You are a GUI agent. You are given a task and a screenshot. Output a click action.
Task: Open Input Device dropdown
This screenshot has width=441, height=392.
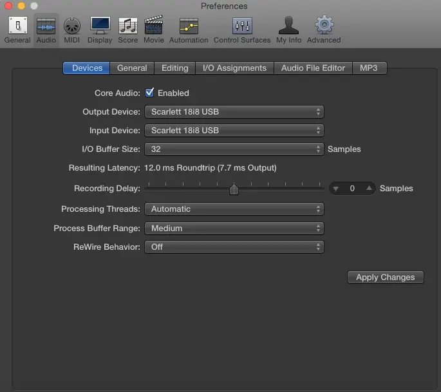point(234,131)
